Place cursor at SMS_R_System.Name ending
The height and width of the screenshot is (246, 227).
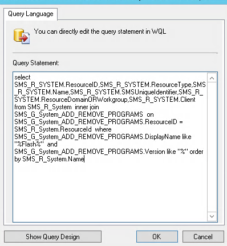point(84,159)
